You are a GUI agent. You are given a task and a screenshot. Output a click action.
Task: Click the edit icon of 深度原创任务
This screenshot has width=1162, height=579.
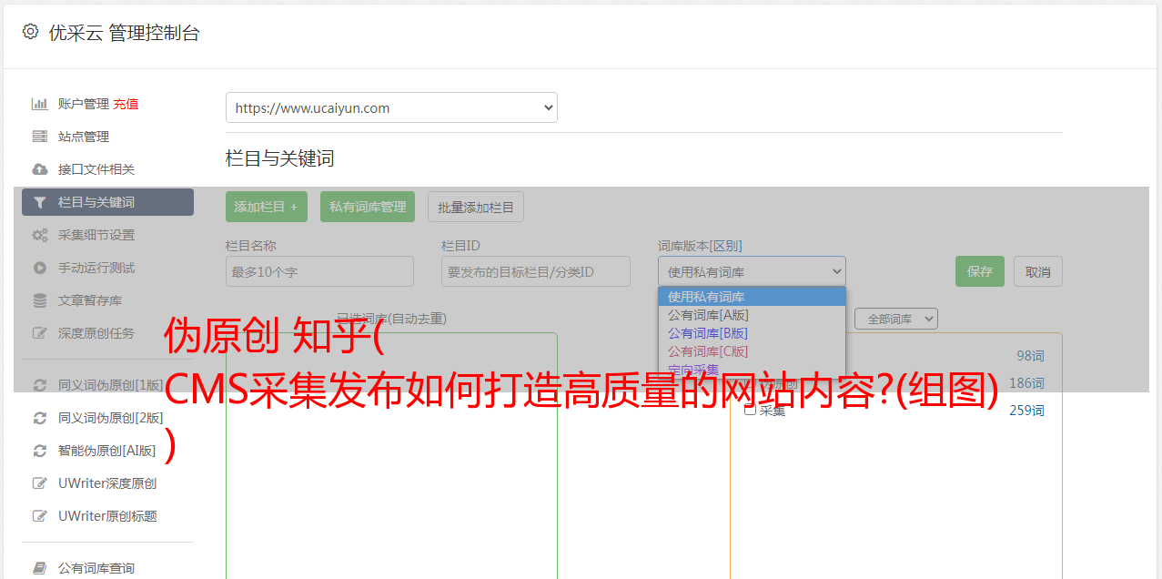(39, 333)
